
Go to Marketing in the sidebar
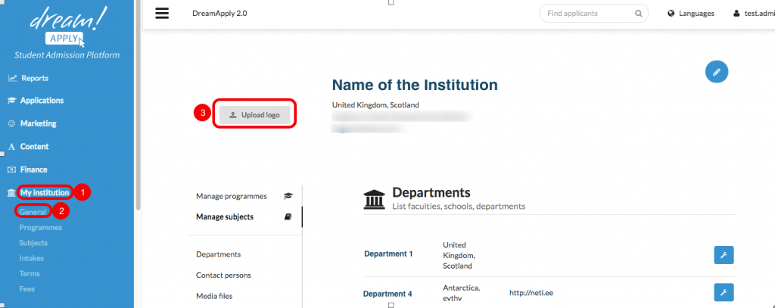(38, 123)
